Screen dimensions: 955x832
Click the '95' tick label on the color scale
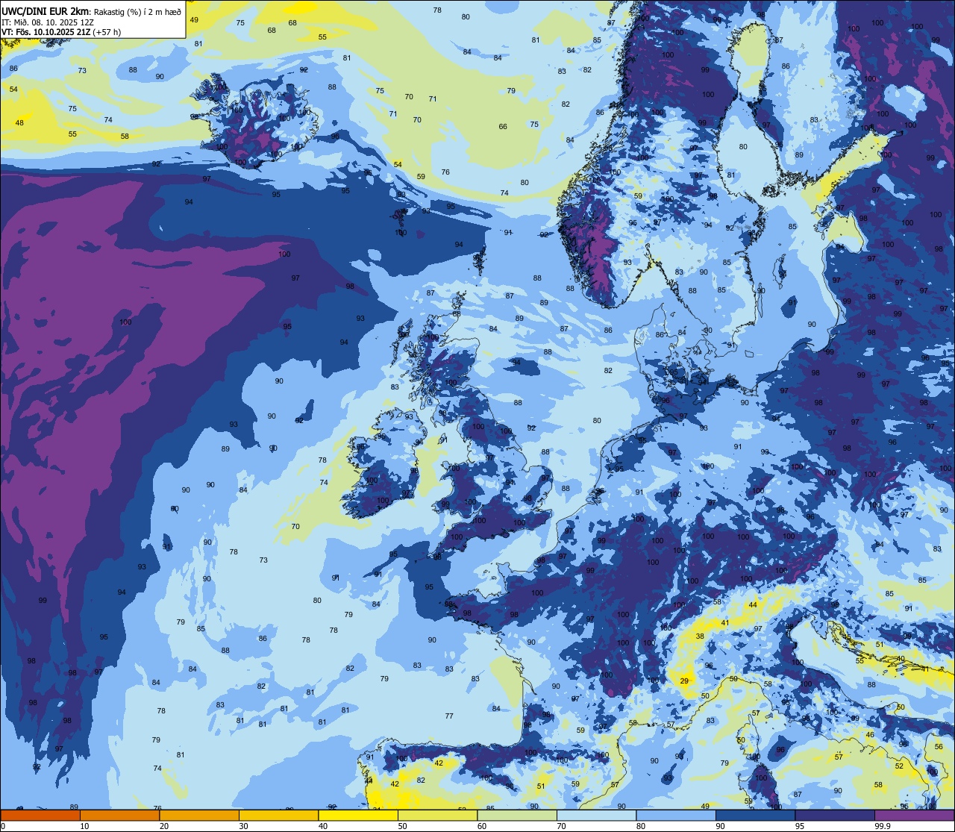(x=800, y=826)
